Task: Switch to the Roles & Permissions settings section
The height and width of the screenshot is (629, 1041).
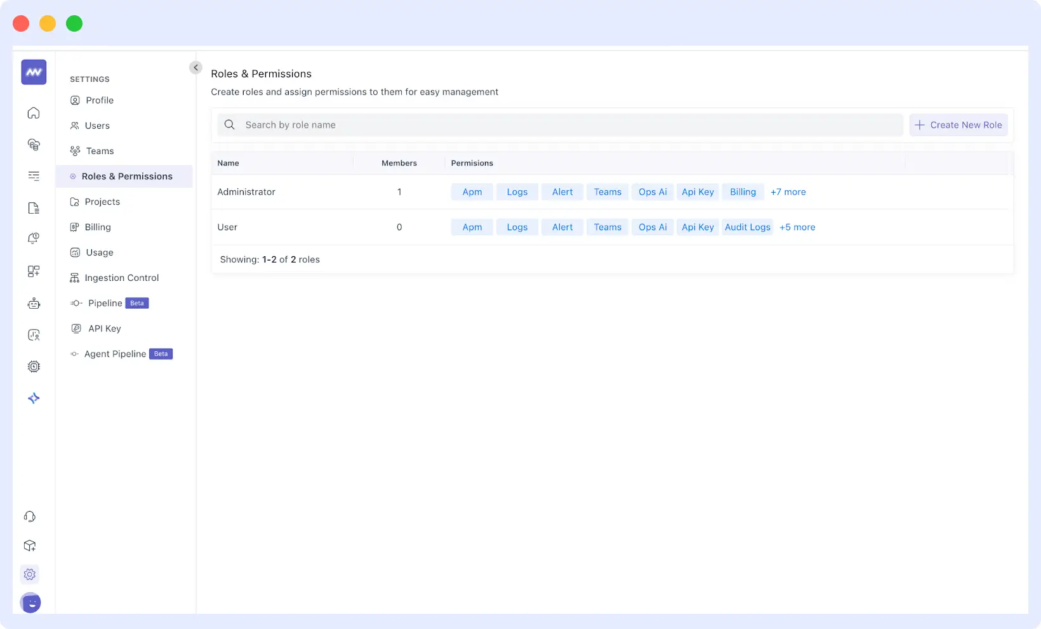Action: tap(127, 176)
